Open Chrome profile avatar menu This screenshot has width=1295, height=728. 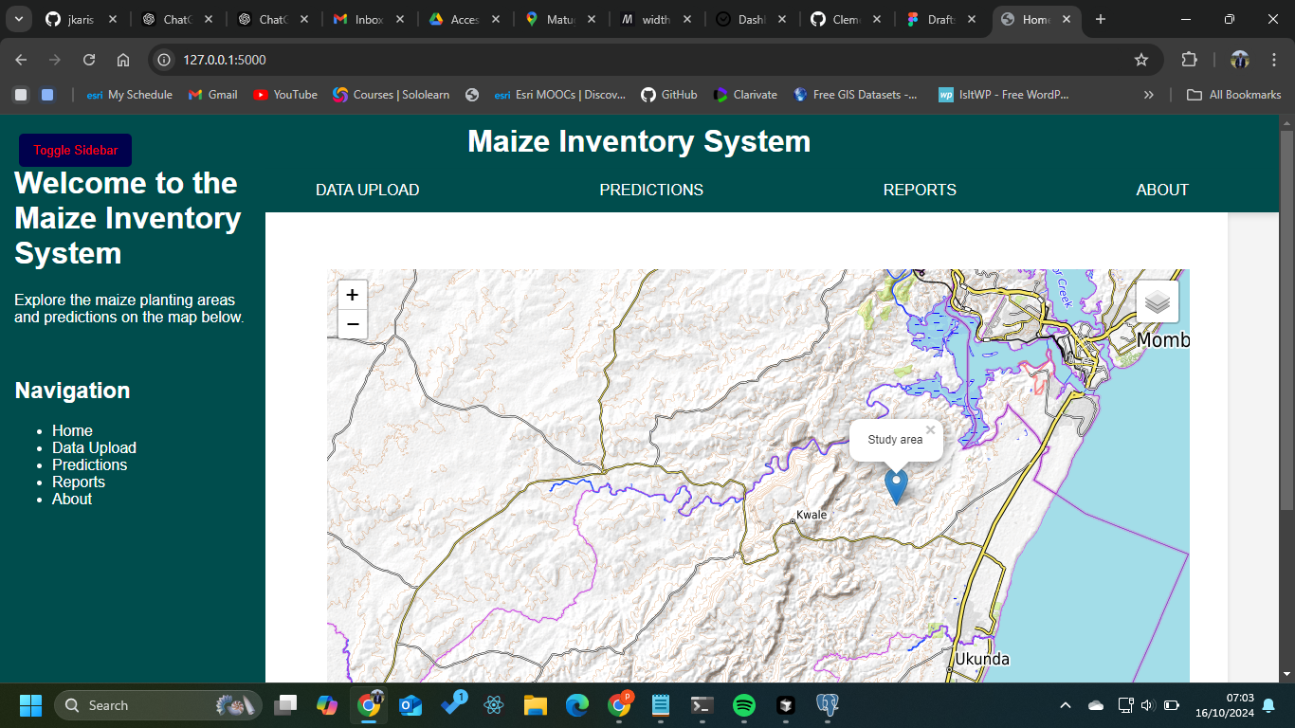pyautogui.click(x=1240, y=60)
